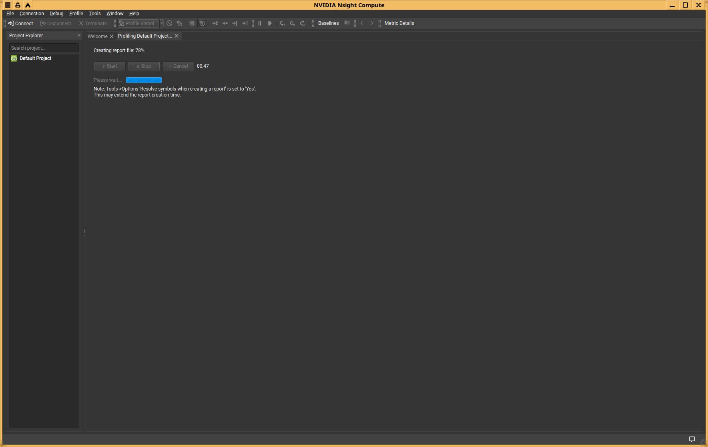
Task: Select the Profiling Default Project tab
Action: tap(145, 36)
